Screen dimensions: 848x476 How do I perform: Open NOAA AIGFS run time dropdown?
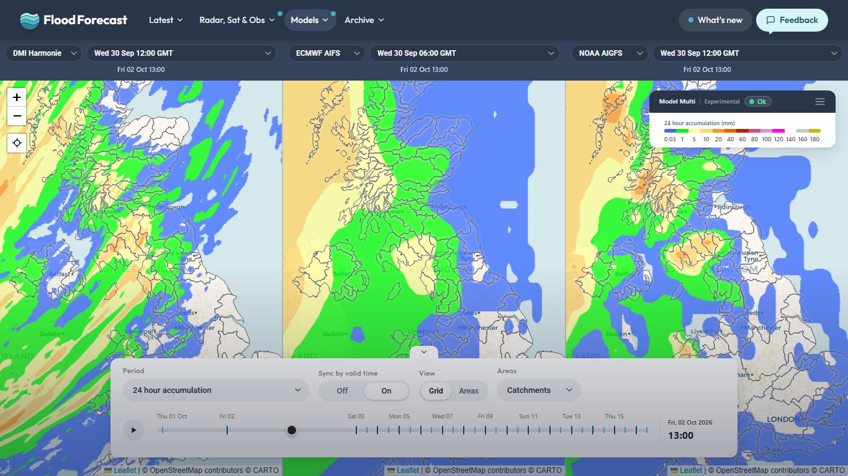[747, 53]
